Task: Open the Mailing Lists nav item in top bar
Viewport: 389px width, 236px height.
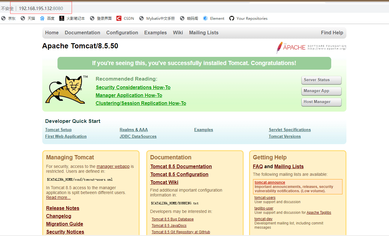Action: 204,33
